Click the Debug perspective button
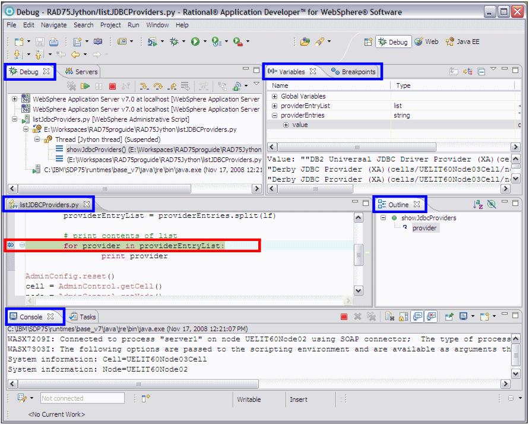Screen dimensions: 529x425 394,42
